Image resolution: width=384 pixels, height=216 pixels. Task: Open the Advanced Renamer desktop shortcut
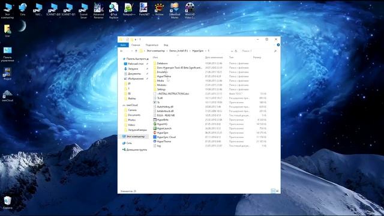(98, 11)
